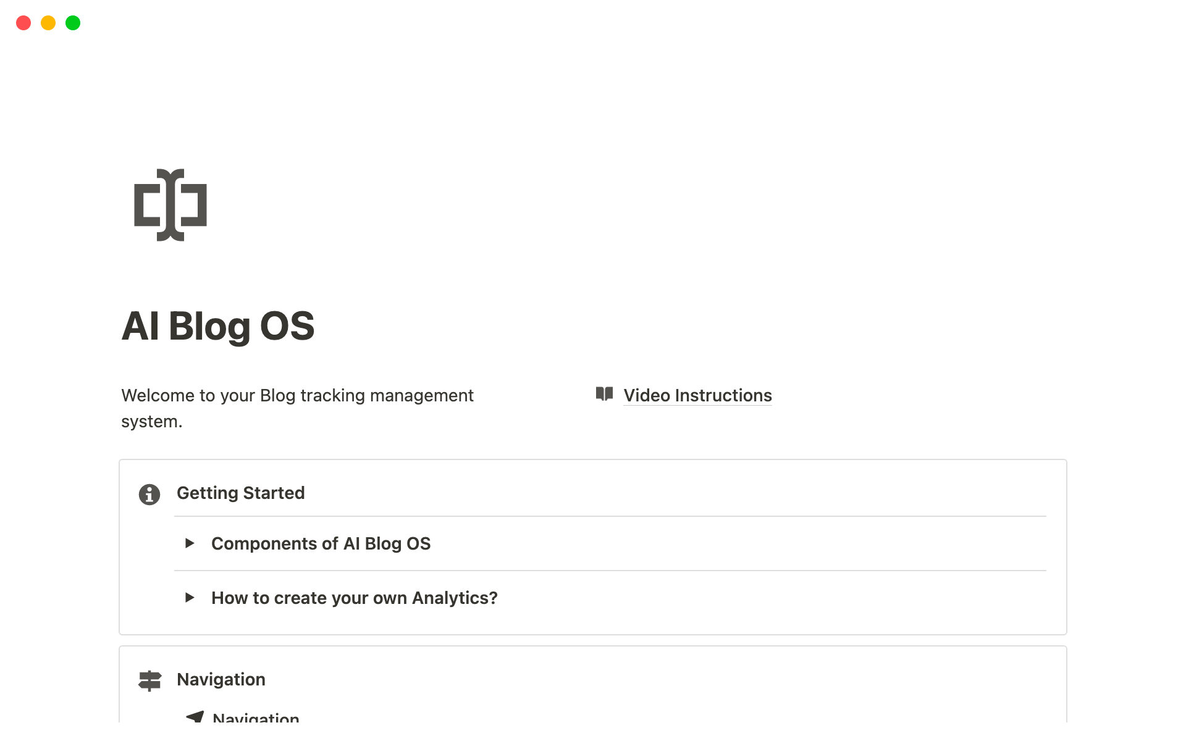
Task: Minimize the window with the yellow button
Action: point(48,23)
